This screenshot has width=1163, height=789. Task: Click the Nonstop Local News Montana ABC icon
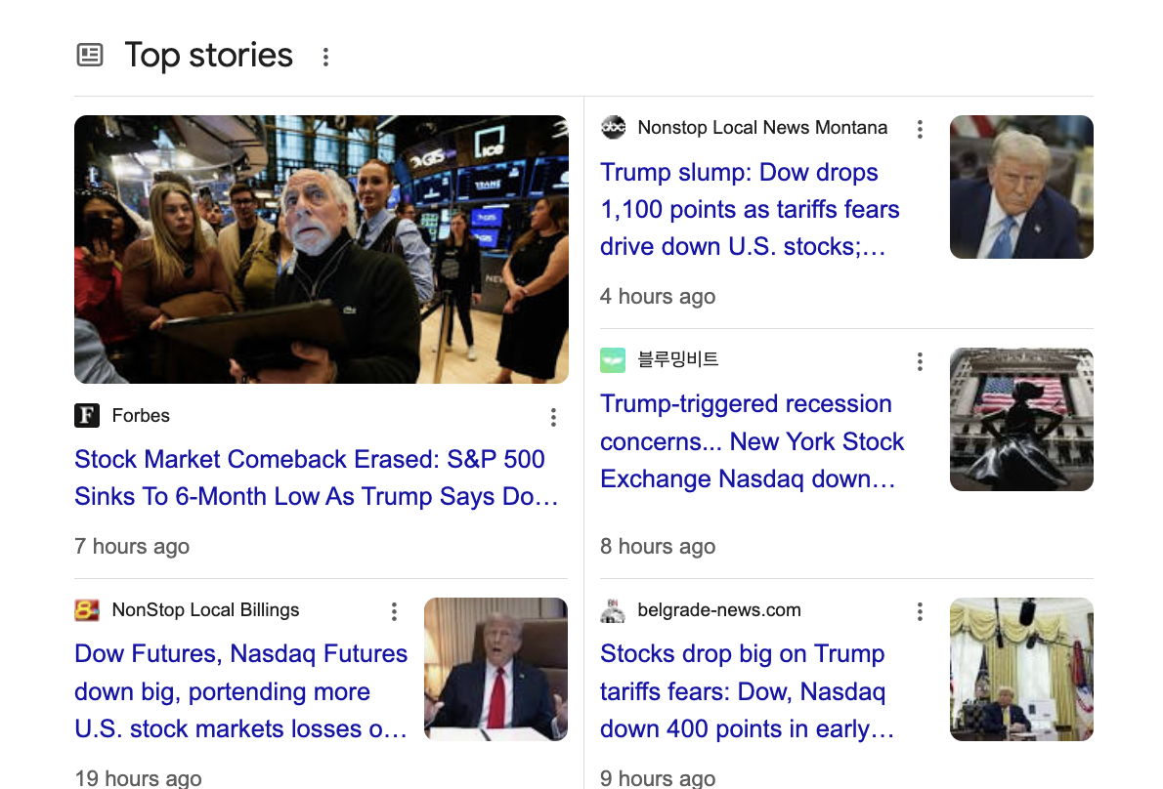(x=613, y=128)
